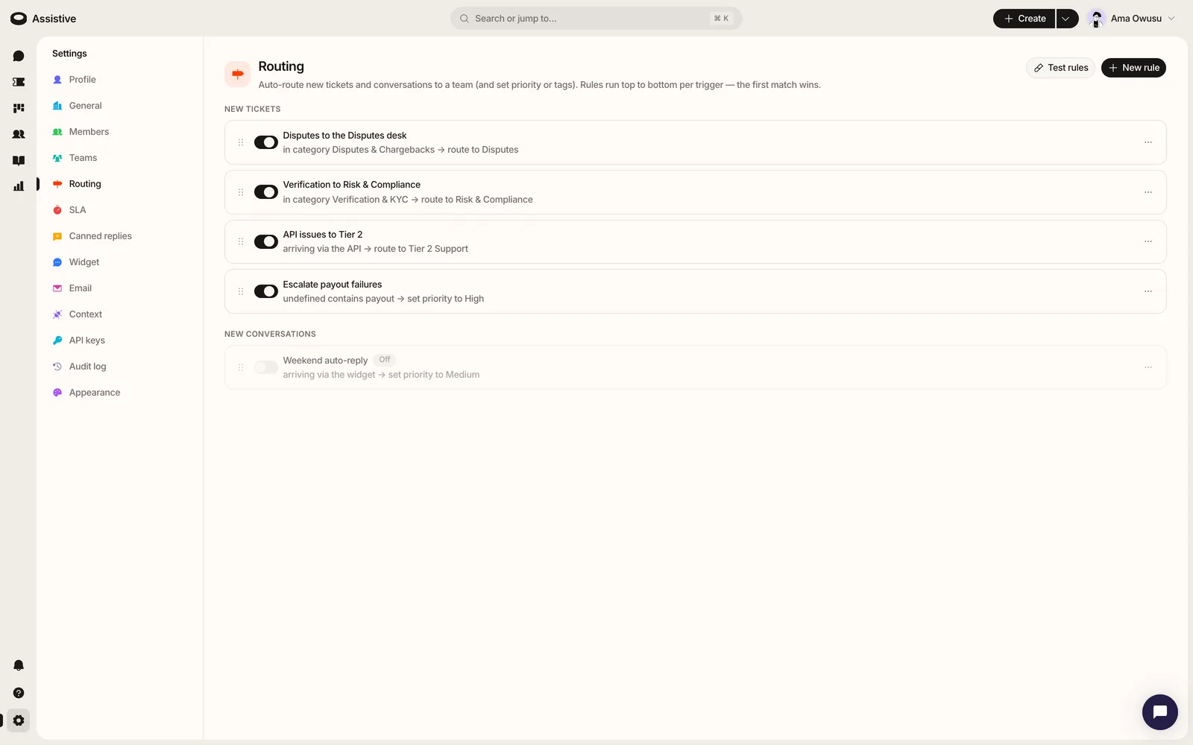Open rule titled API issues to Tier 2
1193x745 pixels.
323,235
